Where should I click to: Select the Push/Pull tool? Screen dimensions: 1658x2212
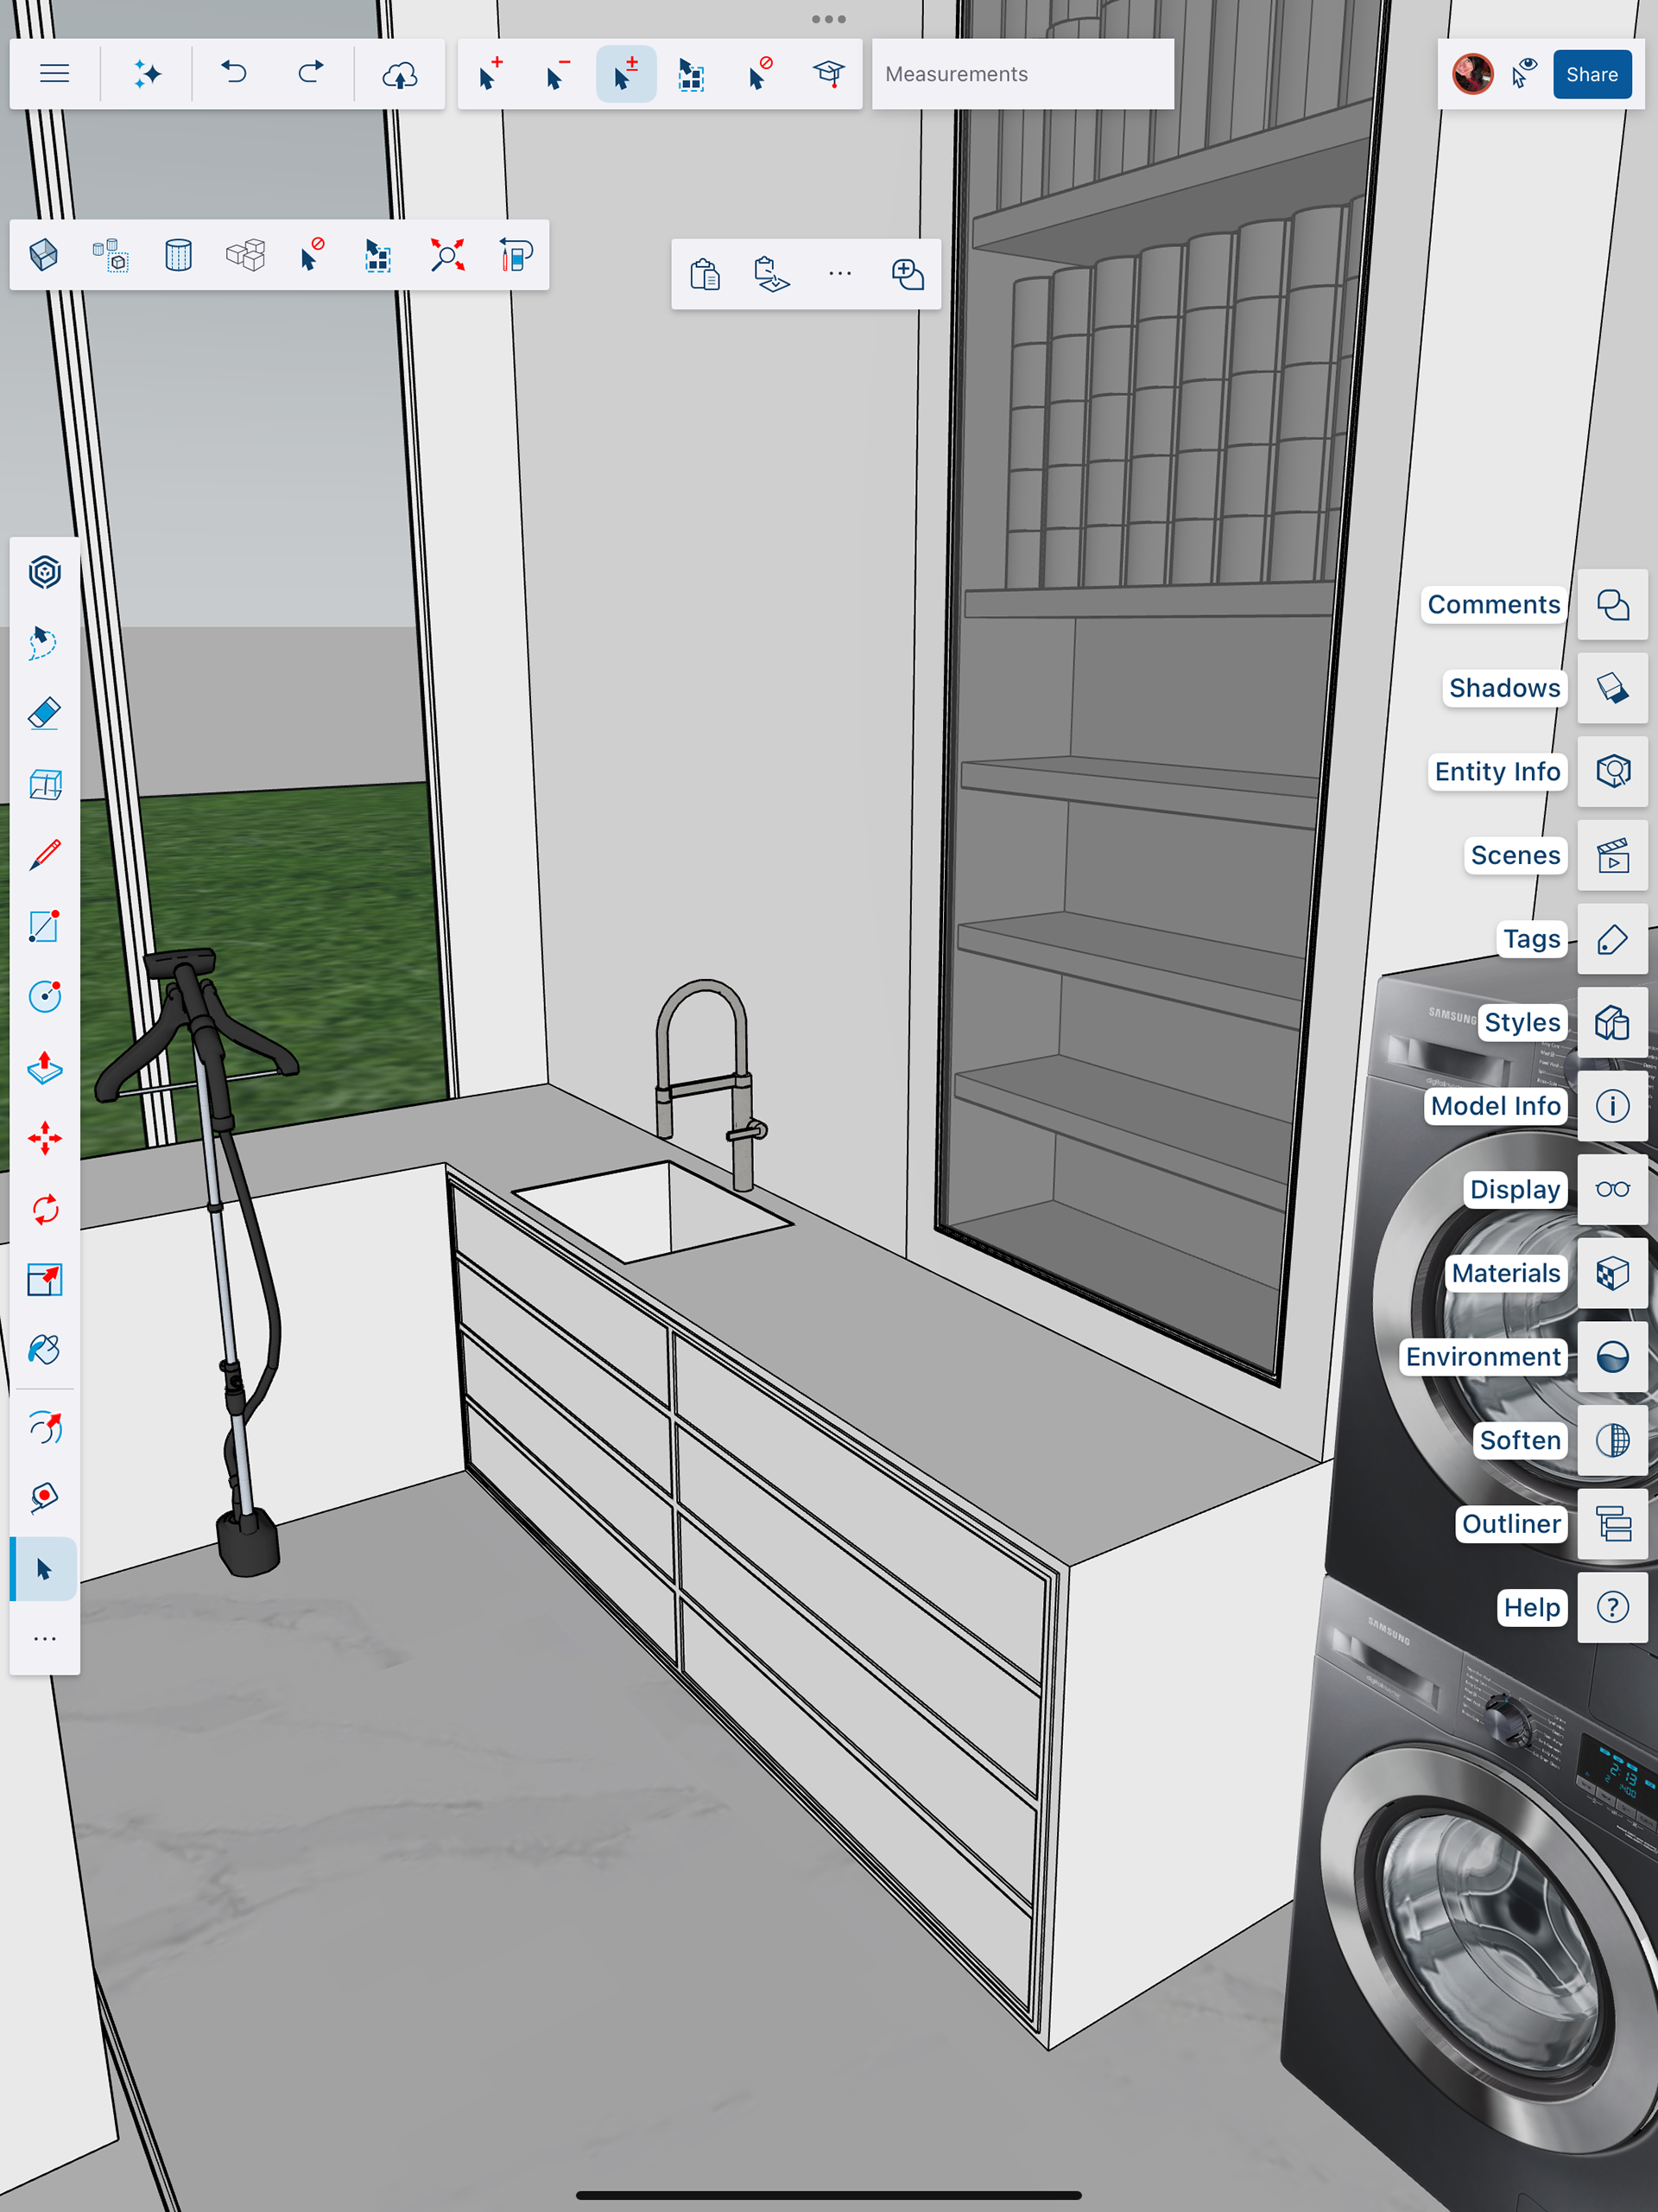(x=44, y=1068)
